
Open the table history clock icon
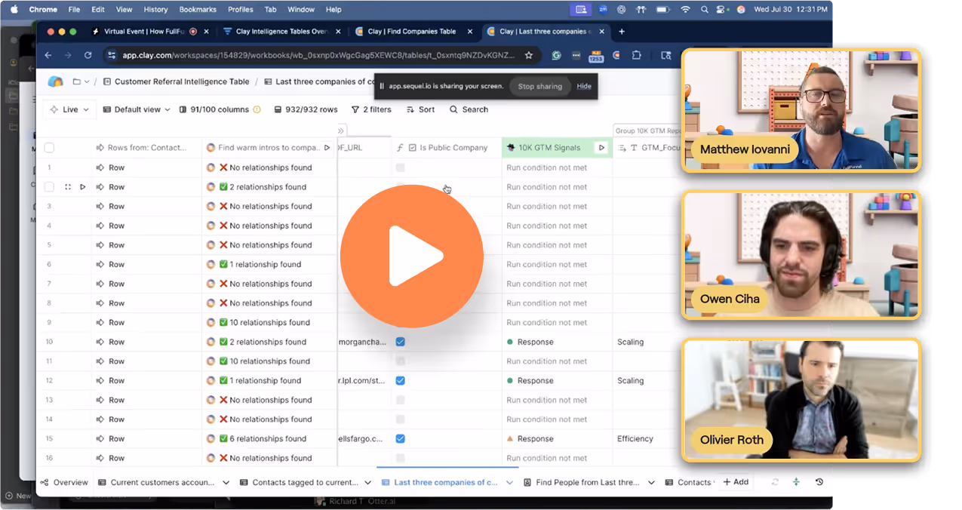point(819,482)
